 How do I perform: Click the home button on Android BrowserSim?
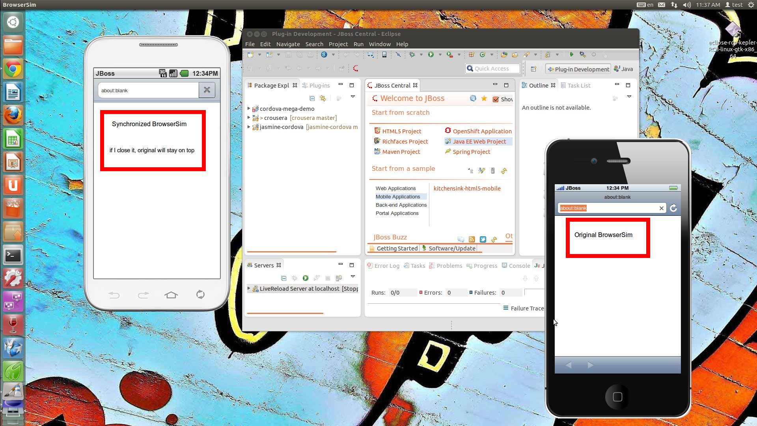tap(171, 295)
